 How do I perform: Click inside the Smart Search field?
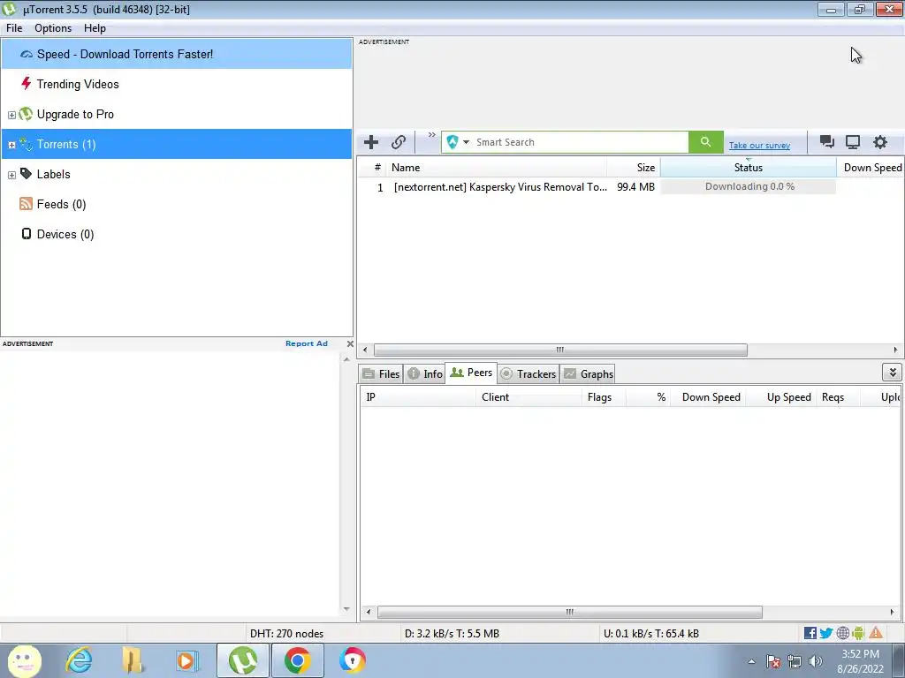point(580,142)
